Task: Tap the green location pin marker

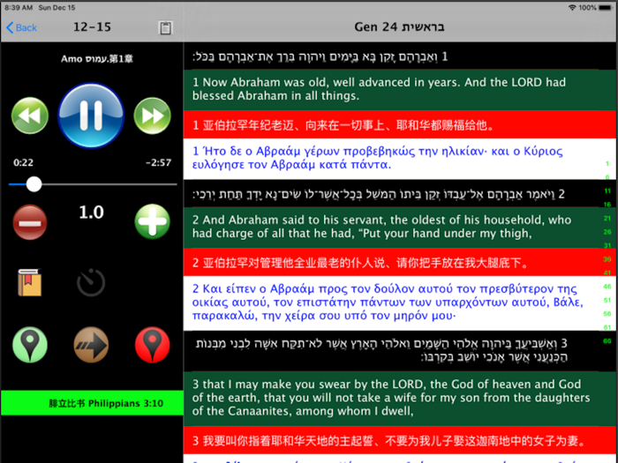Action: click(x=30, y=345)
